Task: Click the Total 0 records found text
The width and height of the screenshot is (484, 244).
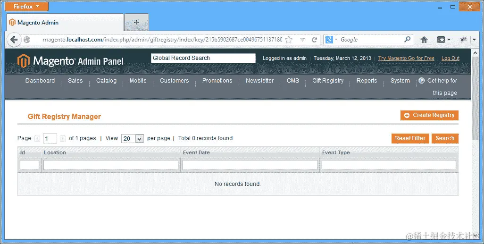Action: [205, 138]
